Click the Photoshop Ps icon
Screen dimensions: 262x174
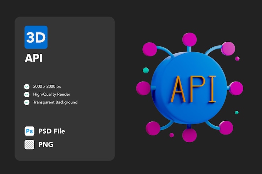(x=29, y=131)
